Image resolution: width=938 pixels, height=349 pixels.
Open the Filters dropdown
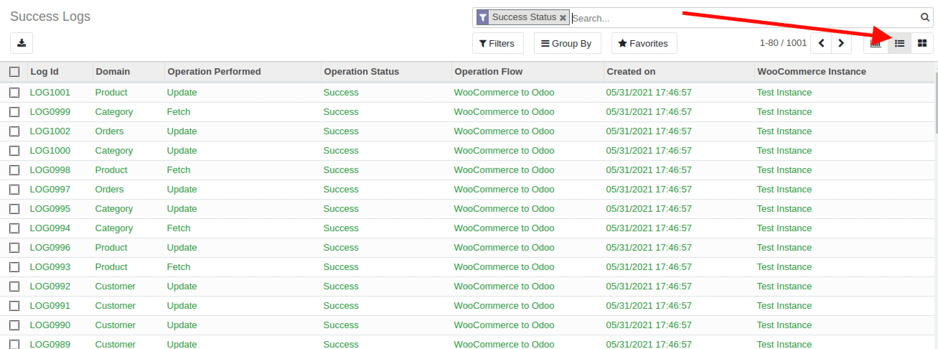pos(497,43)
